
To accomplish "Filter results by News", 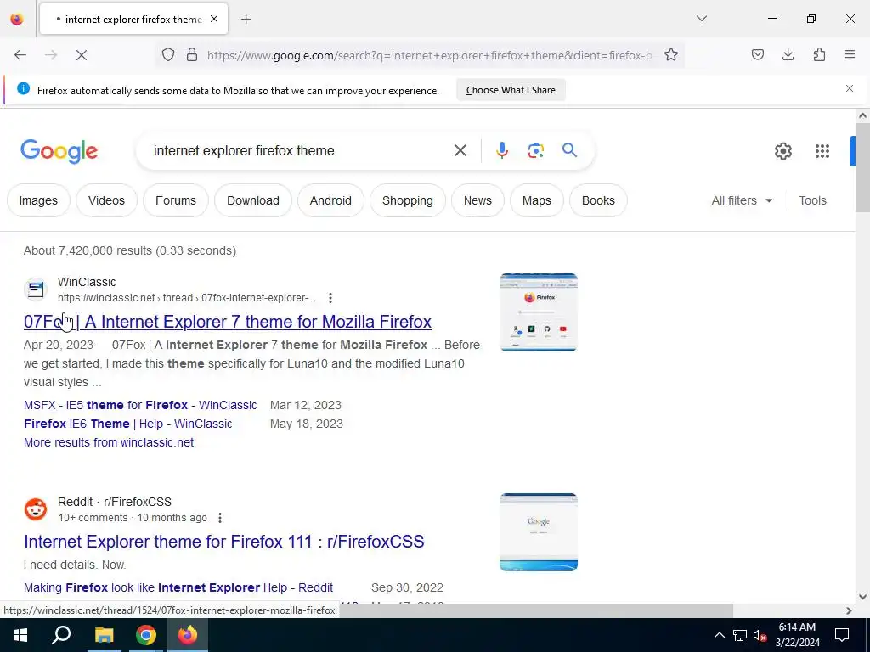I will click(477, 200).
